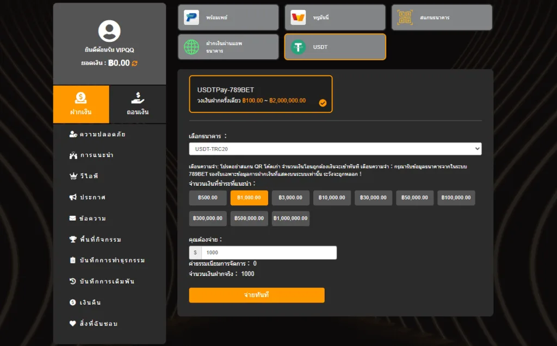This screenshot has width=557, height=346.
Task: Switch to the ฝากเงิน deposit tab
Action: click(81, 104)
